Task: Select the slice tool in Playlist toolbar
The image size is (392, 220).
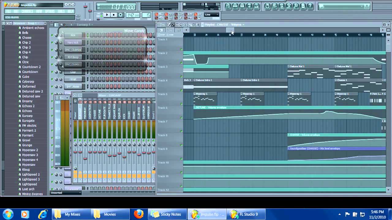Action: coord(189,25)
